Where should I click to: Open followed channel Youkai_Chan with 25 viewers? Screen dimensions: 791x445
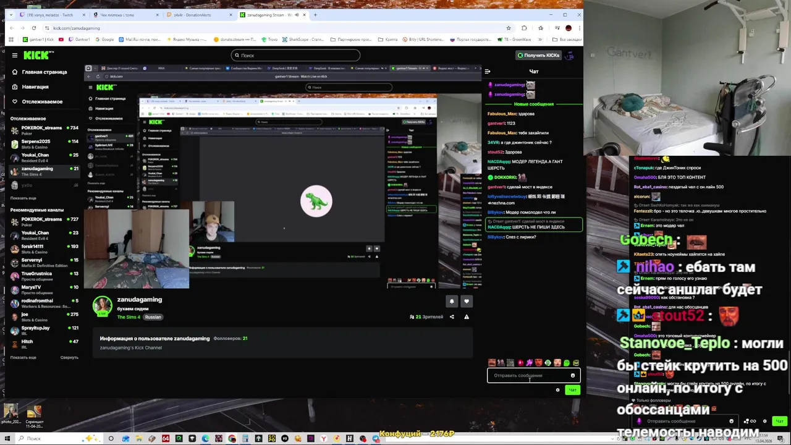(44, 157)
